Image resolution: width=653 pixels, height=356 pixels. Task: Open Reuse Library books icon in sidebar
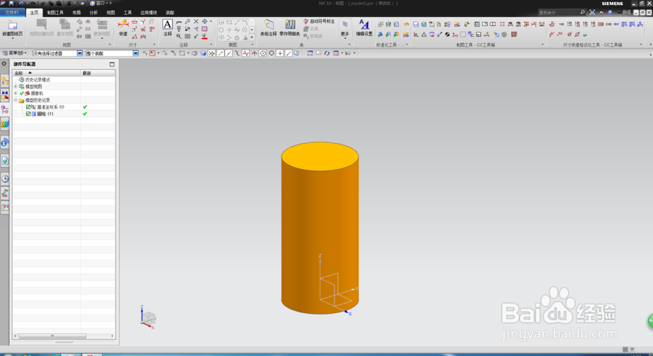point(5,123)
